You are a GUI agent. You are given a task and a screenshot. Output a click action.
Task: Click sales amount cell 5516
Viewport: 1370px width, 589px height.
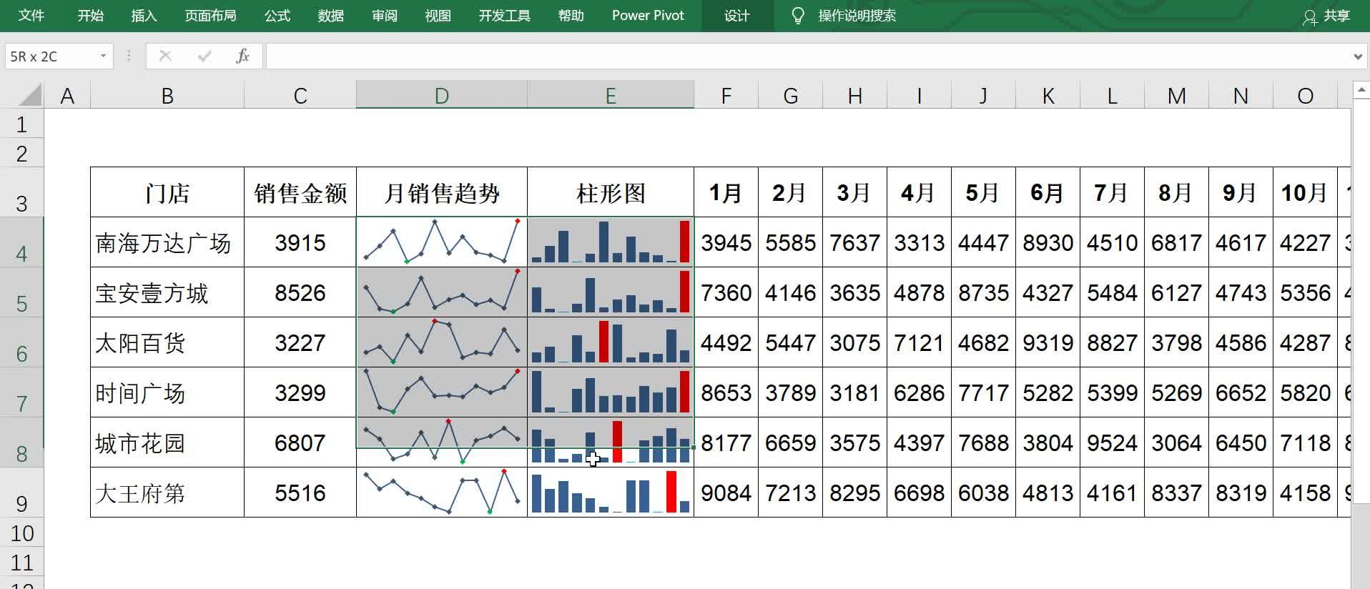300,493
